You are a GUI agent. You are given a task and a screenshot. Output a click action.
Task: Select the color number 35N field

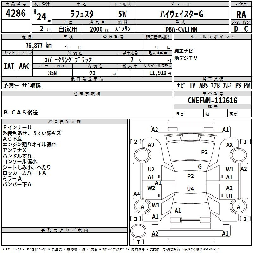[52, 72]
